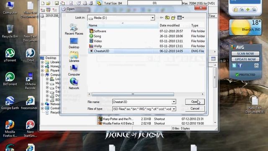The image size is (268, 151).
Task: Sort by the Name column header
Action: pyautogui.click(x=123, y=25)
